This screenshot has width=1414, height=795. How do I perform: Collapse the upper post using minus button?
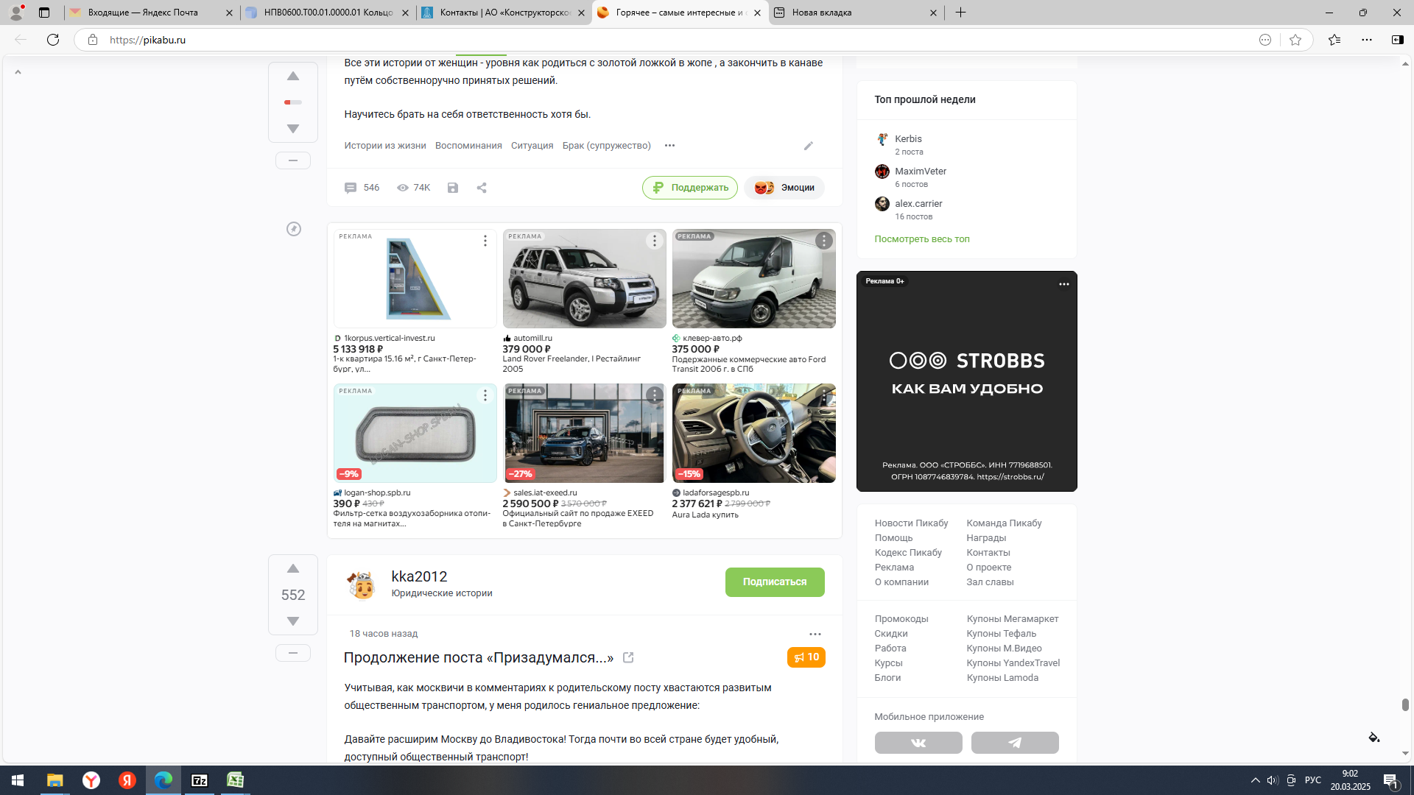pyautogui.click(x=292, y=160)
